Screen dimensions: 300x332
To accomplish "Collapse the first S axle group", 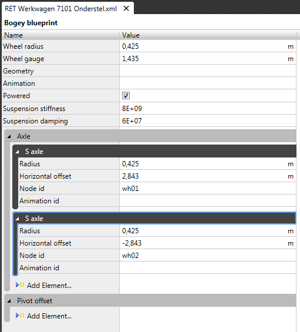I will [18, 152].
